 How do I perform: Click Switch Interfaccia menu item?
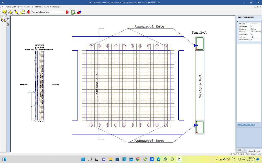coord(53,7)
